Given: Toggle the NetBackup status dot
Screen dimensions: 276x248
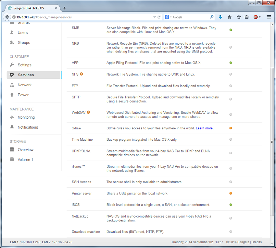Looking at the screenshot, I should [231, 218].
